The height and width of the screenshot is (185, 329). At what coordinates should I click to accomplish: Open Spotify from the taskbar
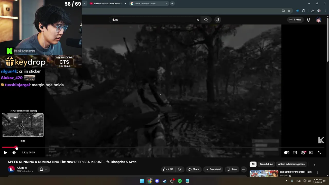[x=180, y=181]
